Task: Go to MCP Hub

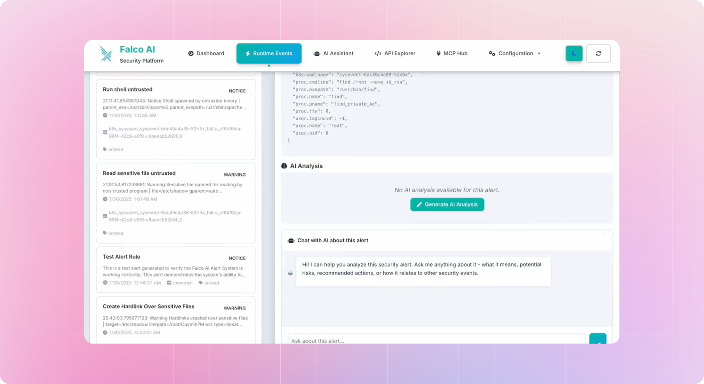Action: tap(452, 53)
